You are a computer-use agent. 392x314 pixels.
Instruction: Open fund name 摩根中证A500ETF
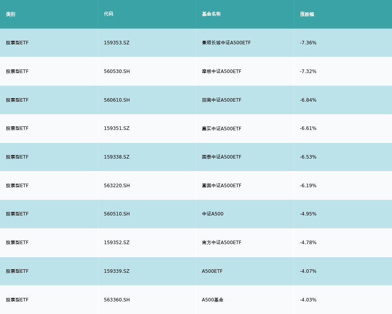pyautogui.click(x=221, y=71)
